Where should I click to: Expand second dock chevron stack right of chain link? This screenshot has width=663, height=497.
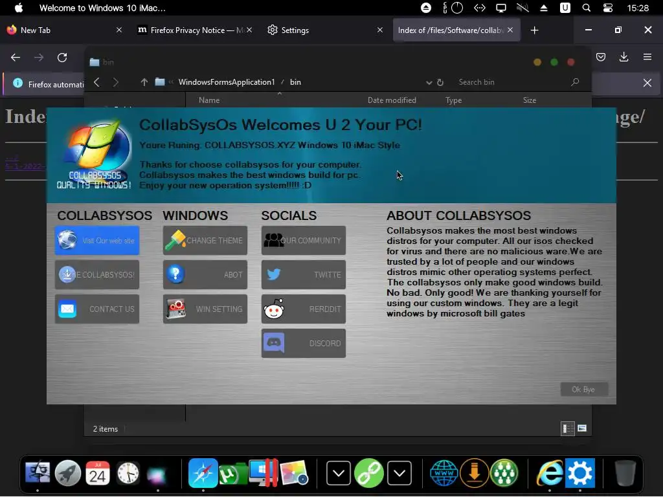tap(399, 473)
